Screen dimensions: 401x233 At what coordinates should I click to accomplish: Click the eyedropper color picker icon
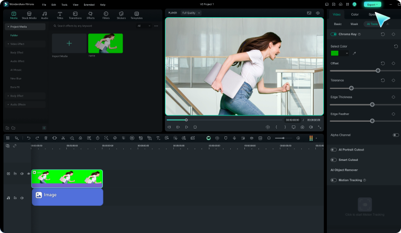pyautogui.click(x=354, y=53)
